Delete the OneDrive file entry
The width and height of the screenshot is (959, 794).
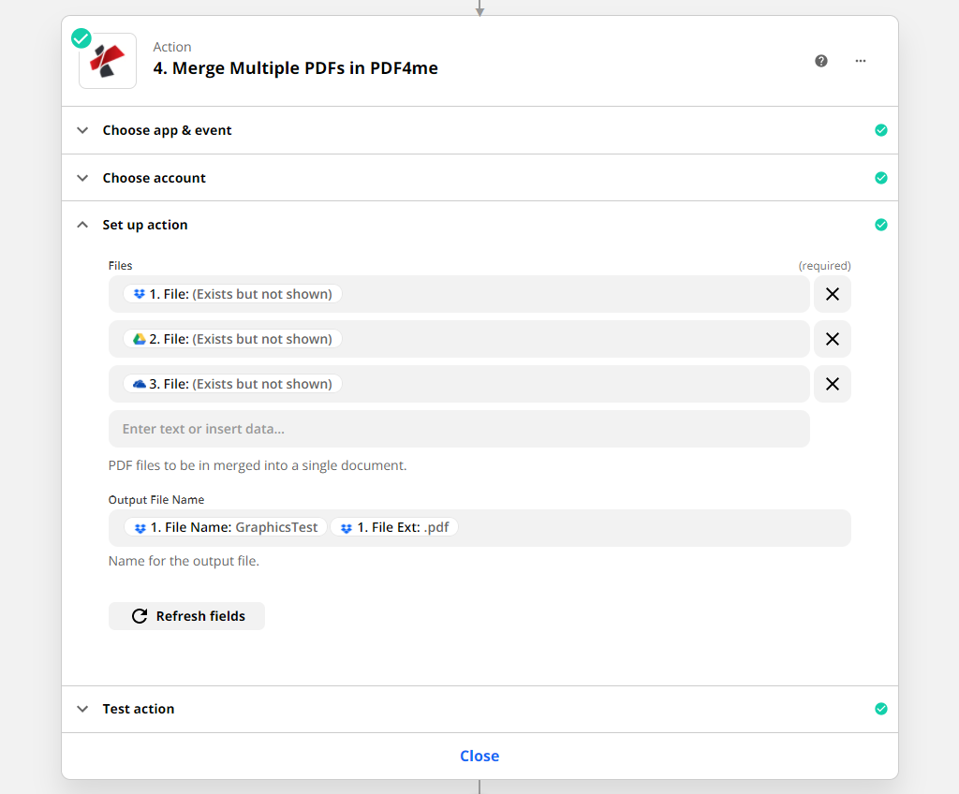[x=832, y=384]
